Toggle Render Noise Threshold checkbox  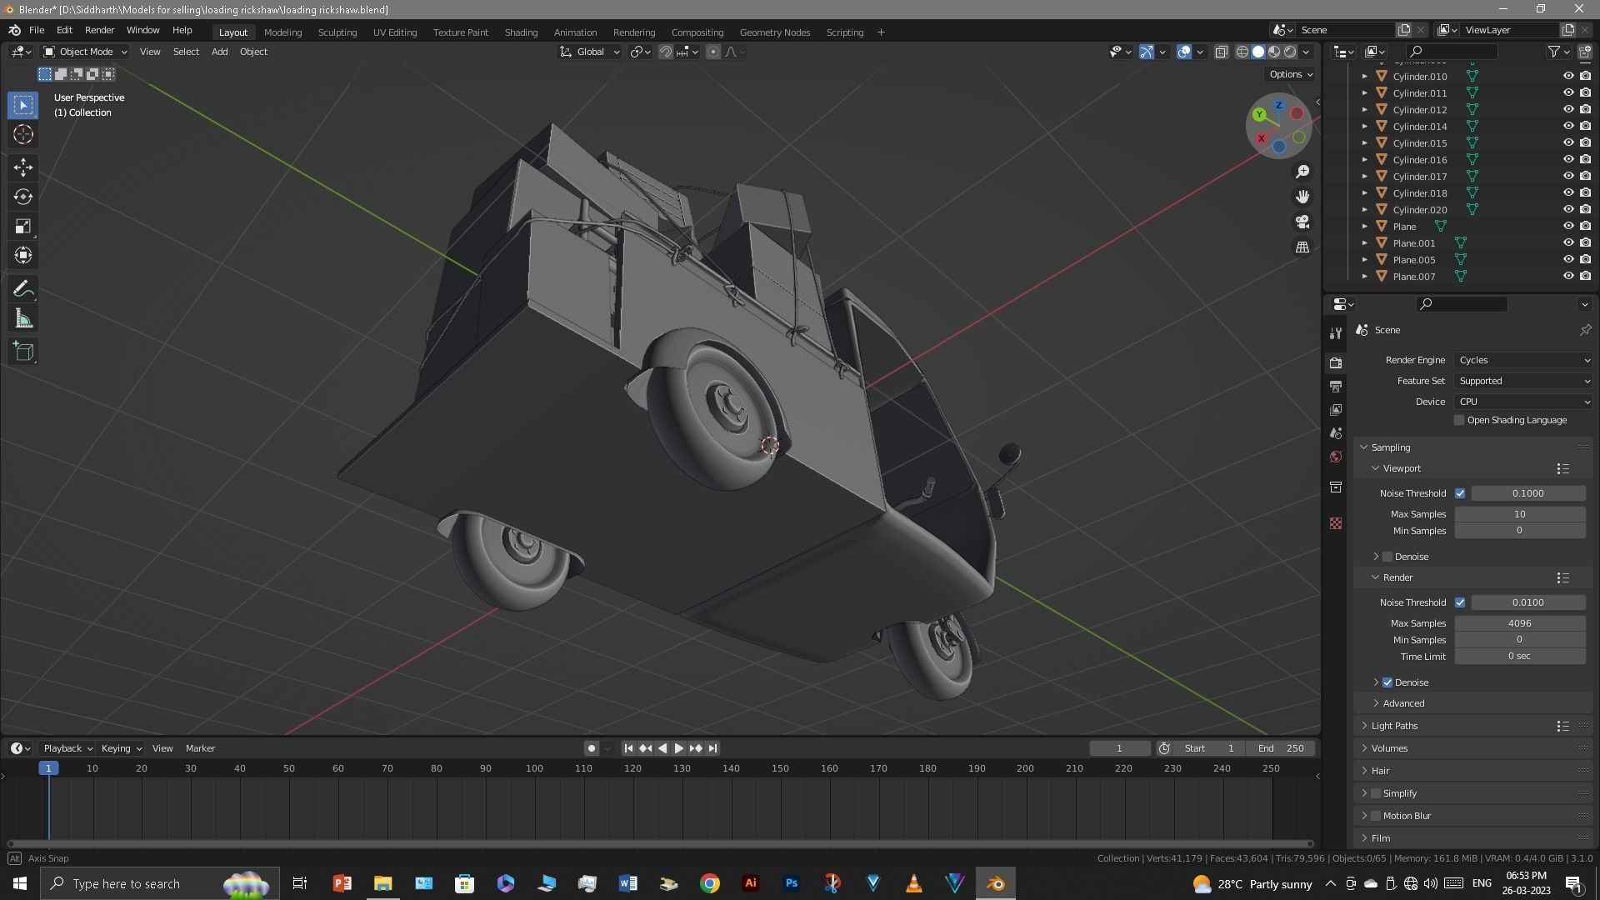1460,602
